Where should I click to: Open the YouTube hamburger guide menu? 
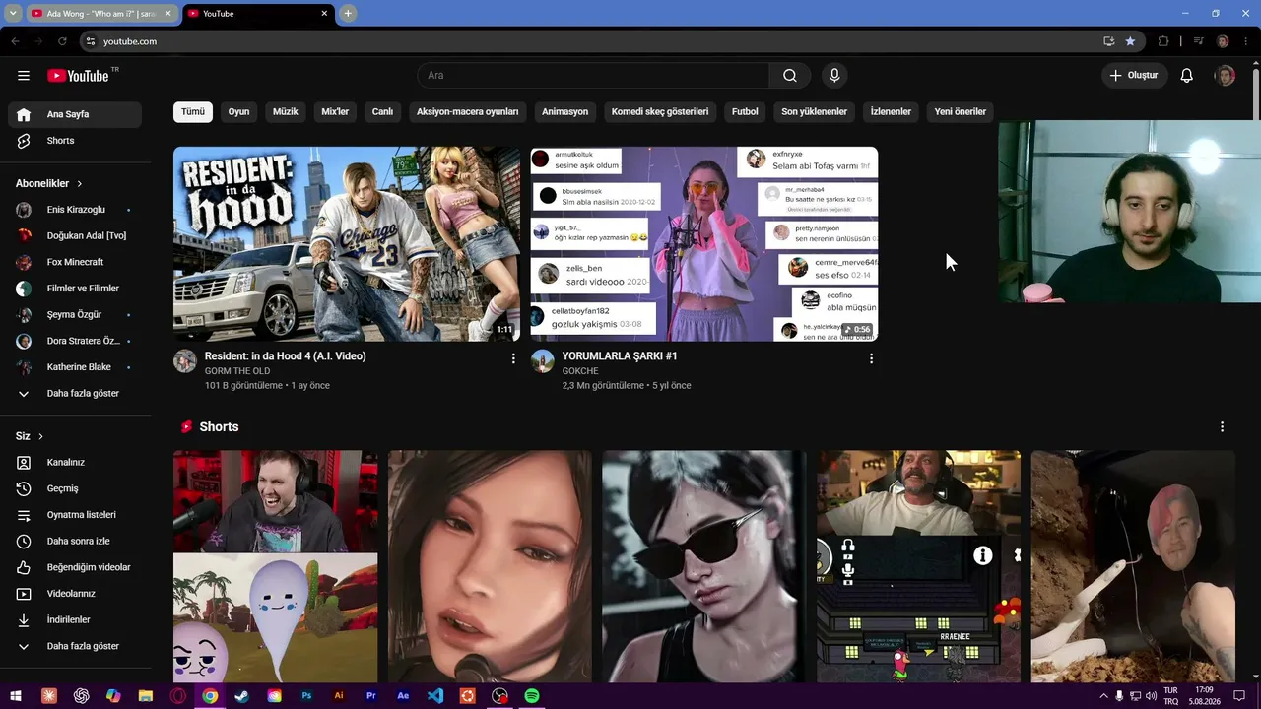24,76
